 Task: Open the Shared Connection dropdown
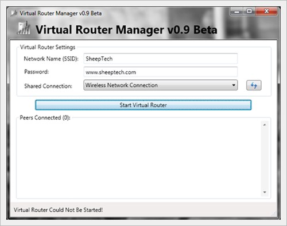(x=161, y=85)
